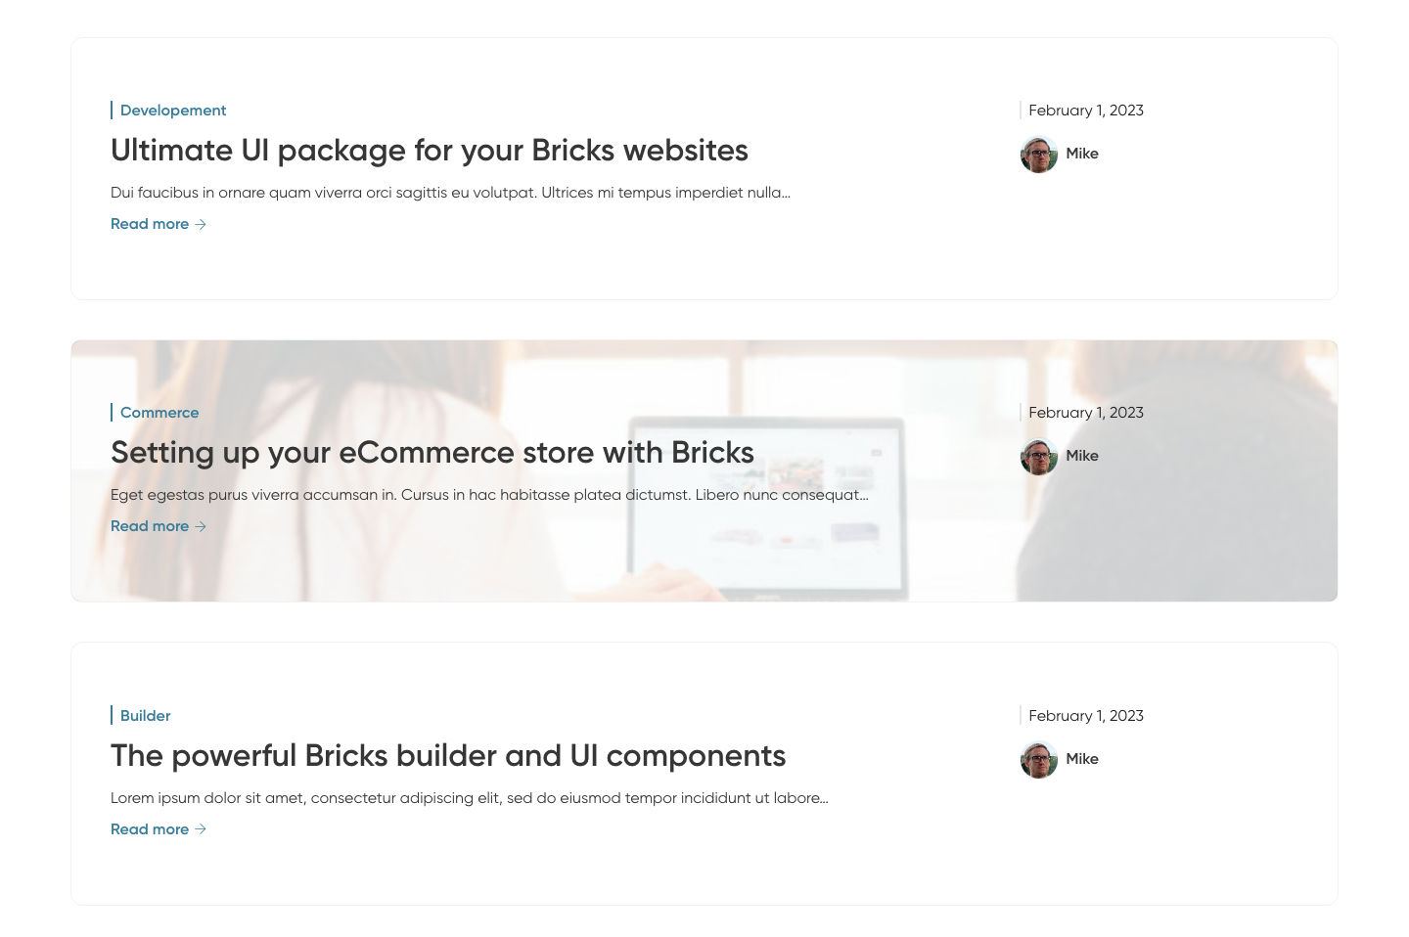The width and height of the screenshot is (1409, 937).
Task: Click Mike's avatar on the Bricks builder post
Action: point(1038,760)
